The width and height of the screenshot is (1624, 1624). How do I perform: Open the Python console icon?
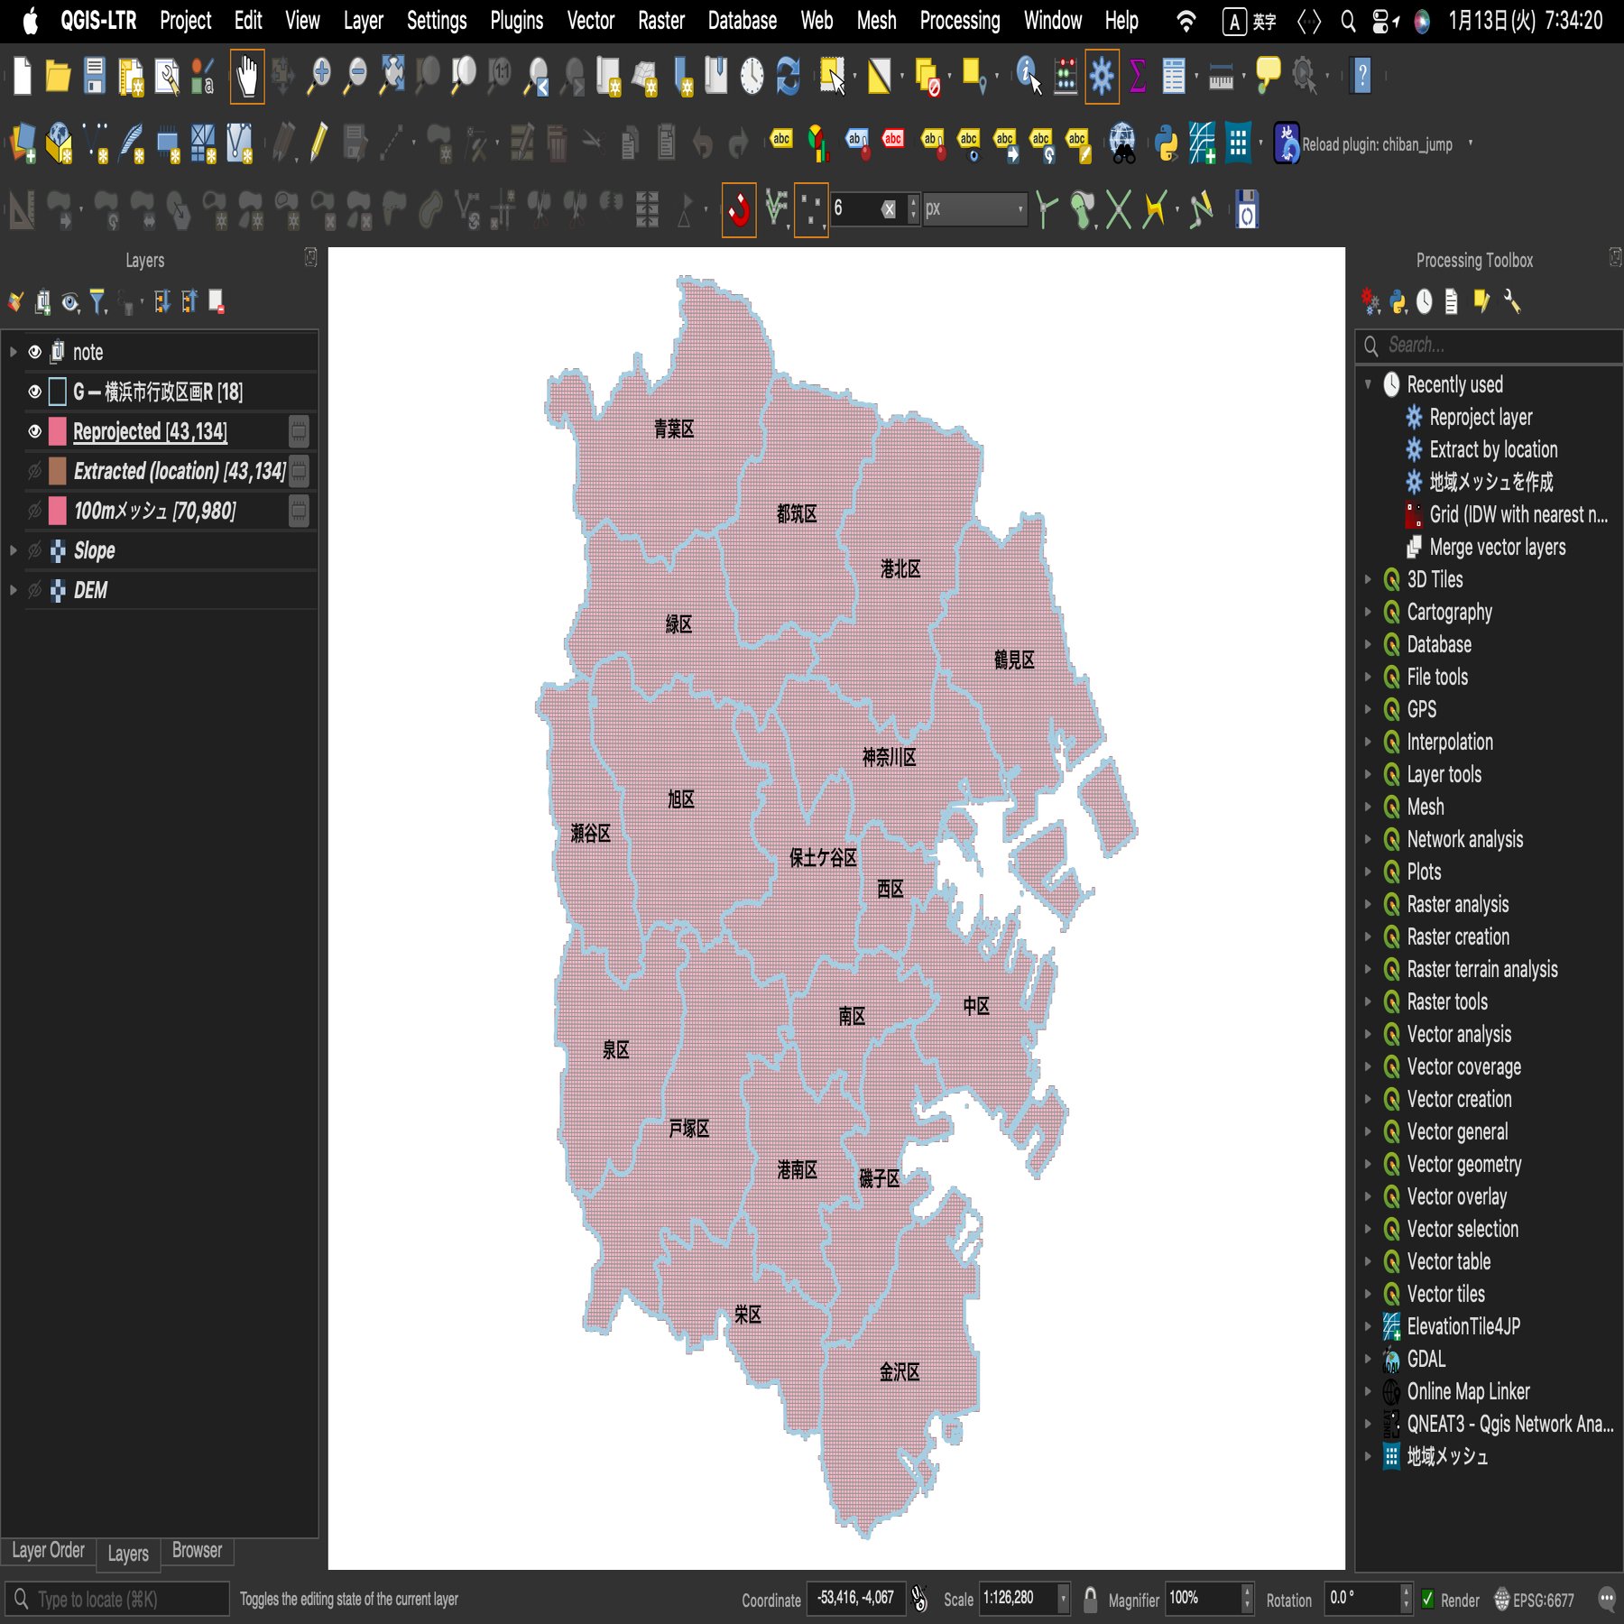pos(1166,143)
